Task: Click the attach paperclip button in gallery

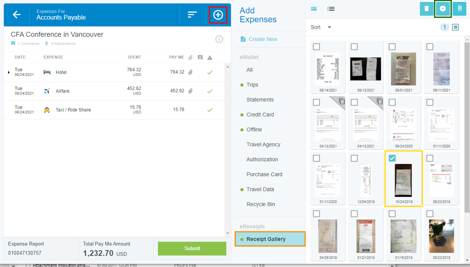Action: [459, 8]
